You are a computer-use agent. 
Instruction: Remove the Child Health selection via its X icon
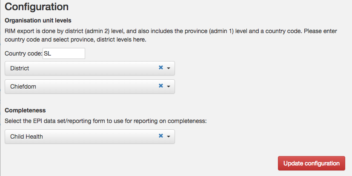click(x=161, y=136)
